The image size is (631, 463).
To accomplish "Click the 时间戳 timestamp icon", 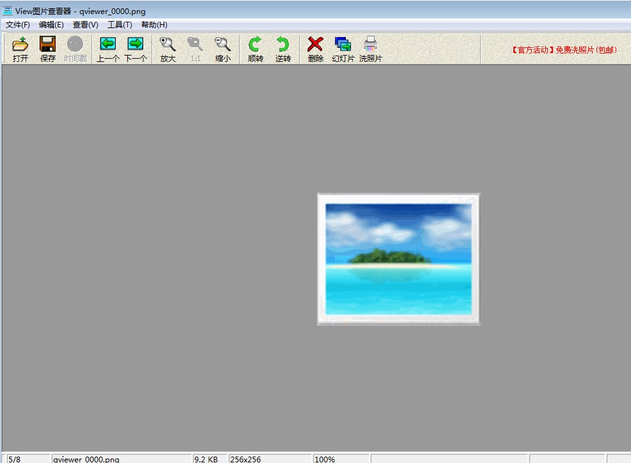I will point(75,48).
